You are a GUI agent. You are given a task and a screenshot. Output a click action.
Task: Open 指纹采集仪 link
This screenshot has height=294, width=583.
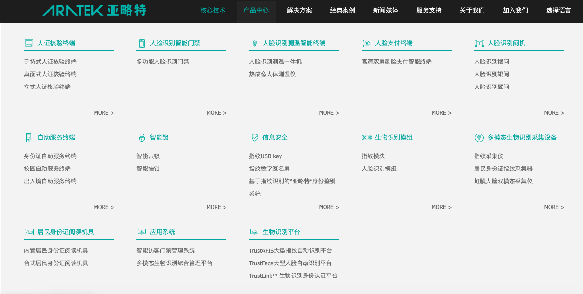[x=489, y=156]
